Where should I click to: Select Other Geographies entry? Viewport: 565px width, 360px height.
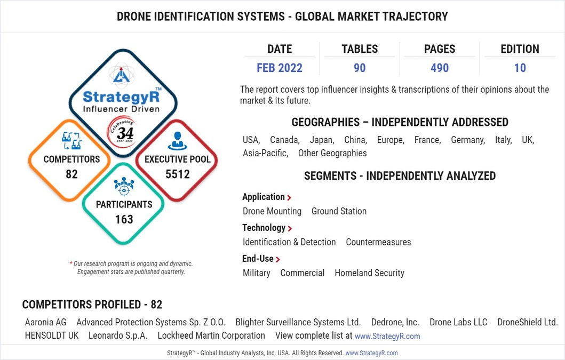click(x=332, y=153)
